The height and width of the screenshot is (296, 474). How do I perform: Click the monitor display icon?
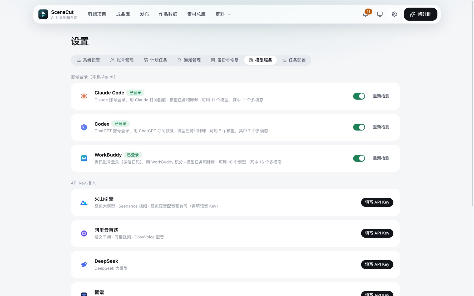tap(380, 14)
